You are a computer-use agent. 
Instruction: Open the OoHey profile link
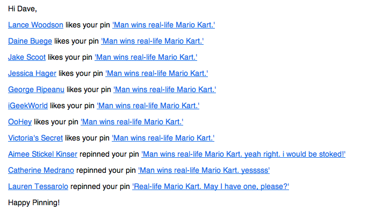click(20, 122)
